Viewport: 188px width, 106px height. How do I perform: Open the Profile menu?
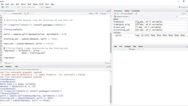click(x=41, y=4)
